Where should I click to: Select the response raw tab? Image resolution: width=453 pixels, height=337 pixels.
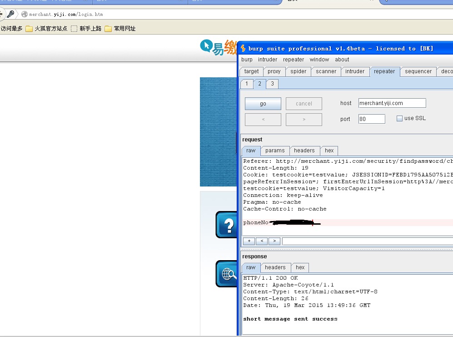click(251, 267)
